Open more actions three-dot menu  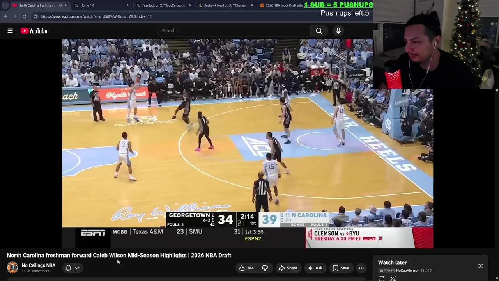point(361,268)
